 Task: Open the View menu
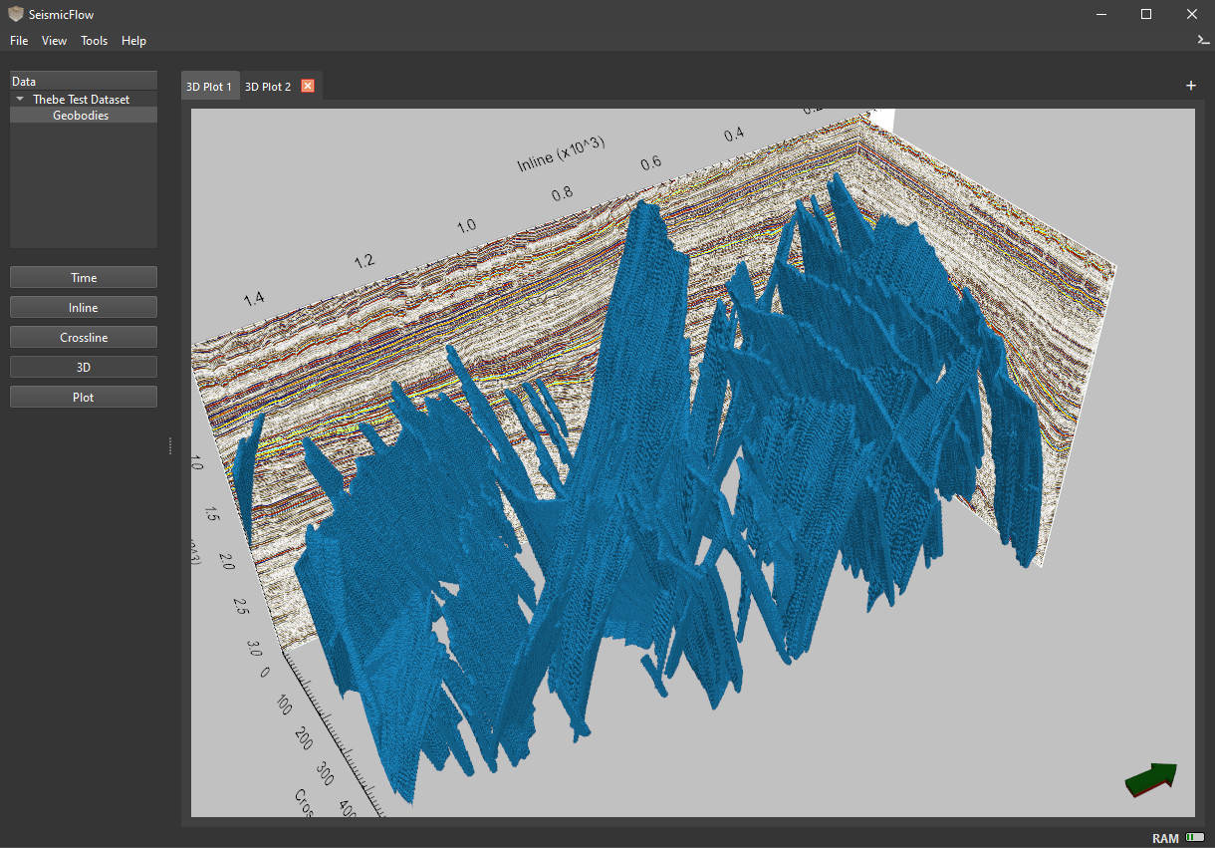point(54,41)
